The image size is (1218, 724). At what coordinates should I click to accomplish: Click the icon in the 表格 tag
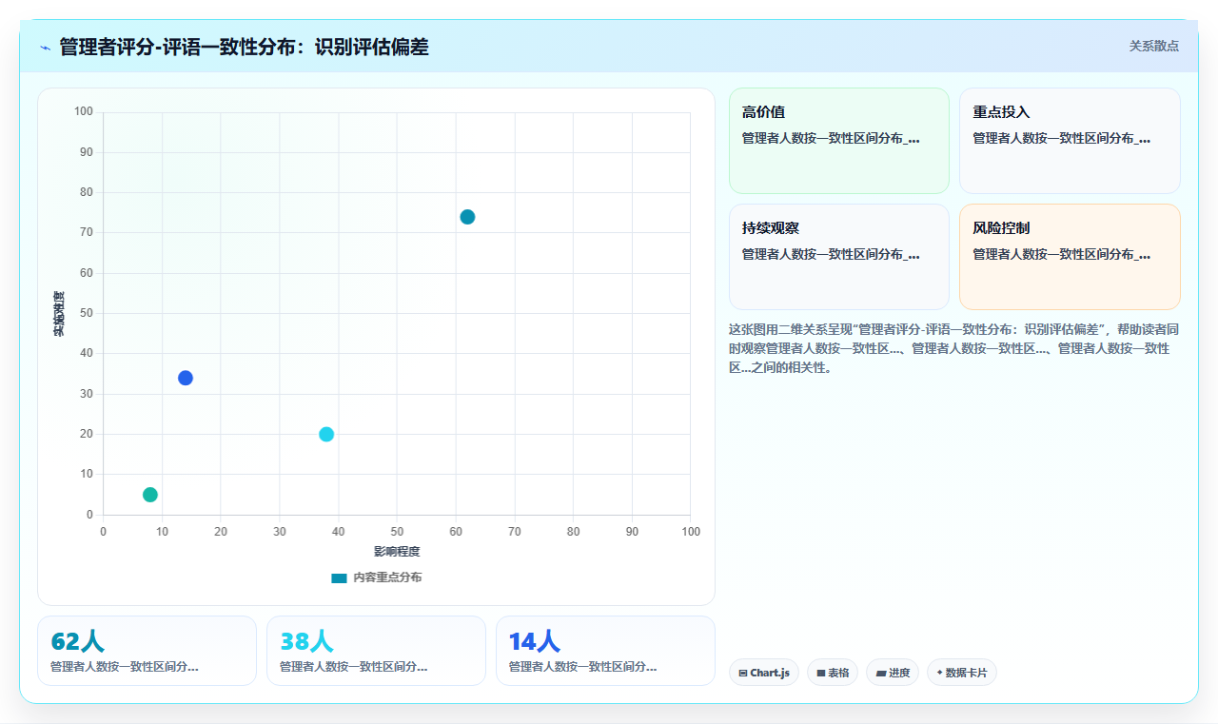point(821,673)
